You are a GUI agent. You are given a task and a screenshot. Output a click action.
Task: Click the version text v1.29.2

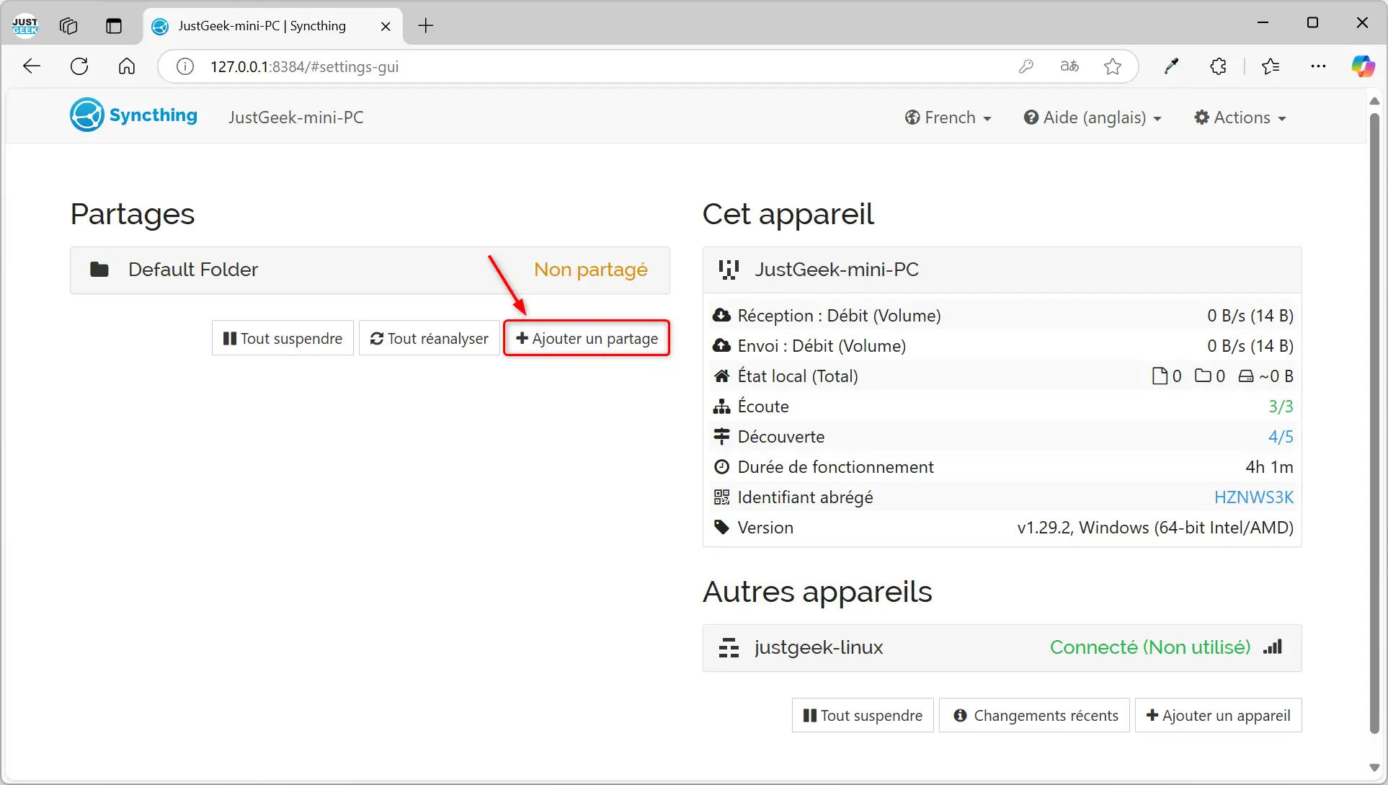tap(1155, 528)
